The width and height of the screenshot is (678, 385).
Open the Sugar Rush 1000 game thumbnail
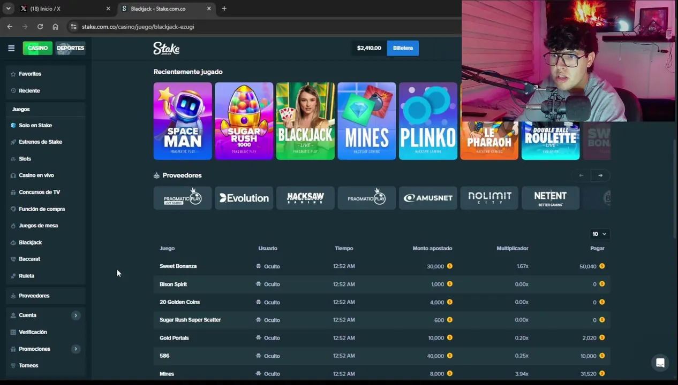244,121
